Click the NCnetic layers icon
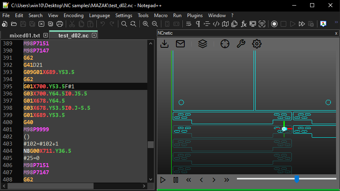 click(203, 44)
